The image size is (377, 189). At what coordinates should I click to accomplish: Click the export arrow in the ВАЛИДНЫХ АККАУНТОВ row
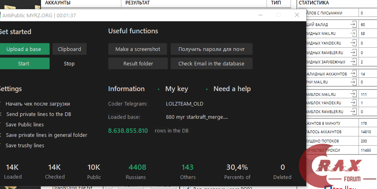(353, 74)
